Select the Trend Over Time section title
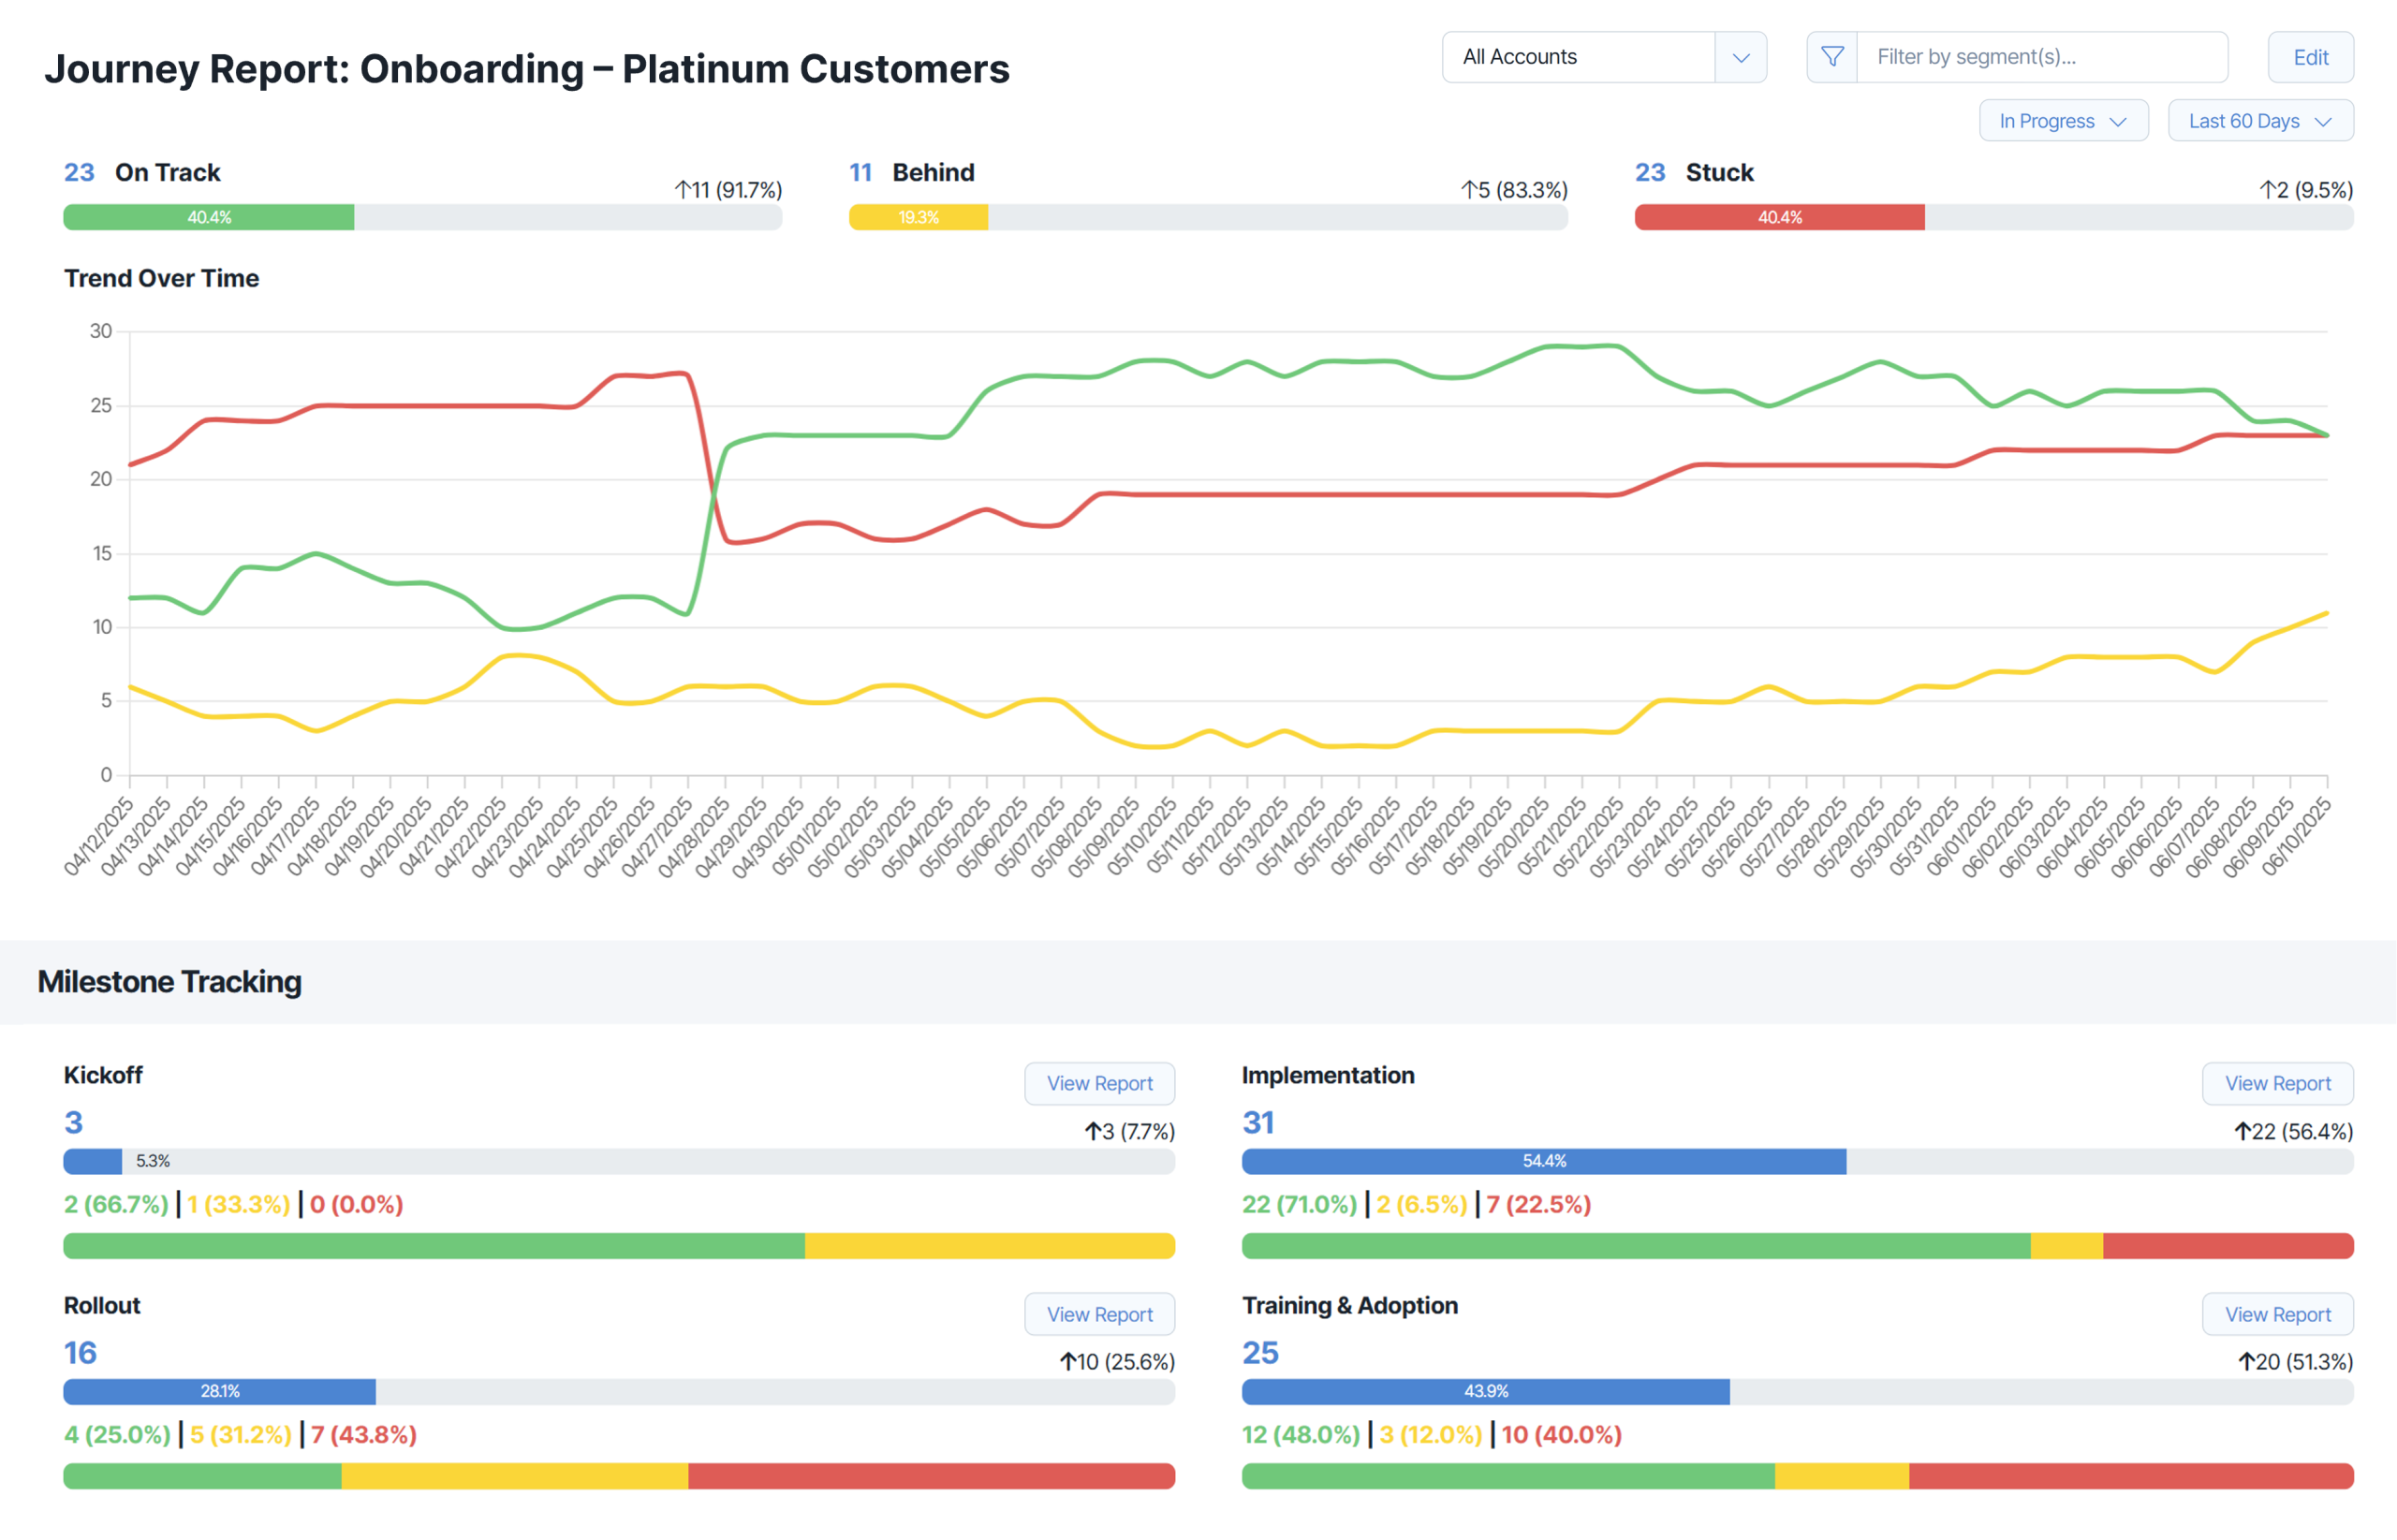This screenshot has height=1540, width=2397. click(161, 278)
